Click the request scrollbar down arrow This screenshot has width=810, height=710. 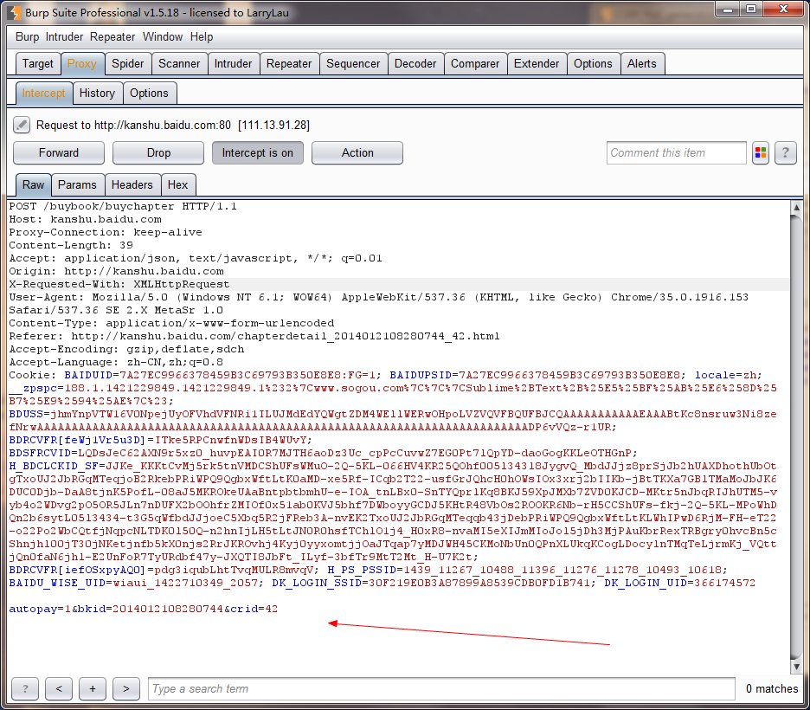tap(796, 667)
